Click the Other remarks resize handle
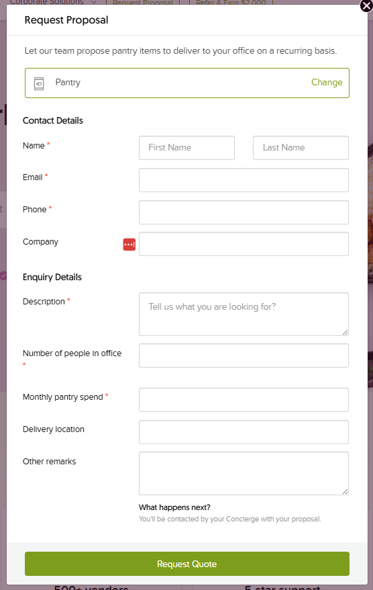Image resolution: width=373 pixels, height=590 pixels. pyautogui.click(x=345, y=491)
